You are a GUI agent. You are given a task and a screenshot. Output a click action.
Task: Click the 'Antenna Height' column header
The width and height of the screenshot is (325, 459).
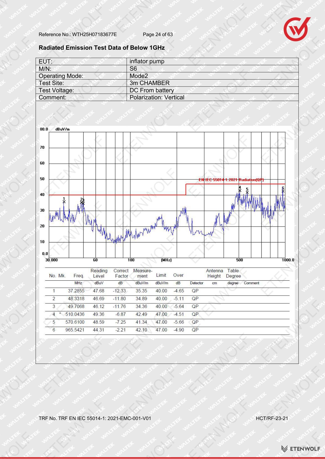tap(214, 273)
